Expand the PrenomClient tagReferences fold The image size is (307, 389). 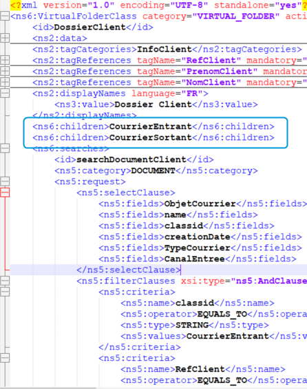5,71
